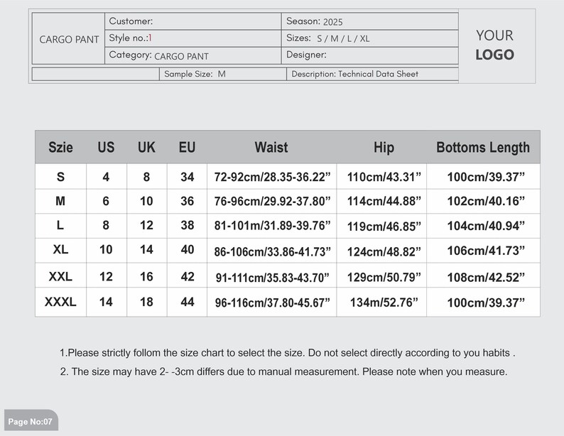Select the XXXL size row label

pyautogui.click(x=60, y=302)
